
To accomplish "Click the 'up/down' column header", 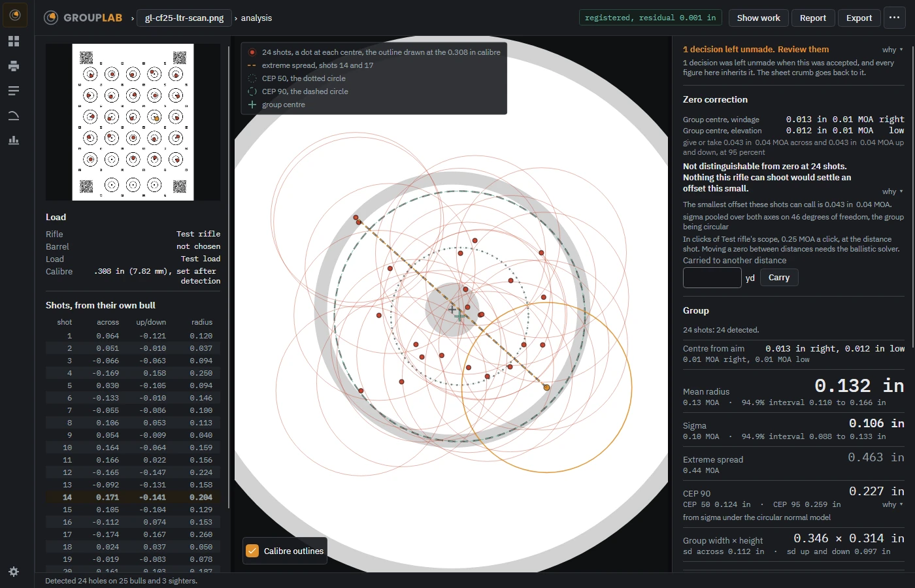I will click(x=151, y=322).
